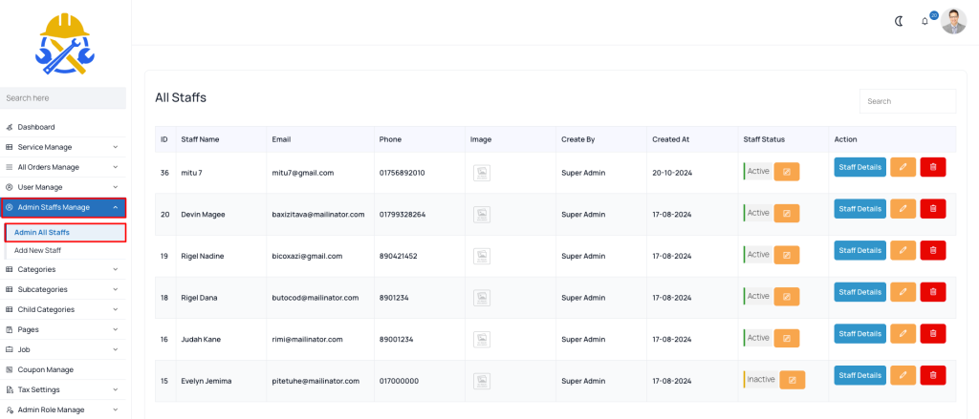Collapse Admin Staffs Manage menu
This screenshot has width=979, height=419.
point(63,208)
